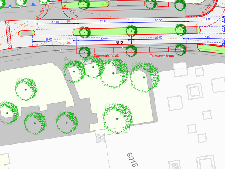Click the parcel number 8018
Screen dimensions: 225x169
click(132, 159)
